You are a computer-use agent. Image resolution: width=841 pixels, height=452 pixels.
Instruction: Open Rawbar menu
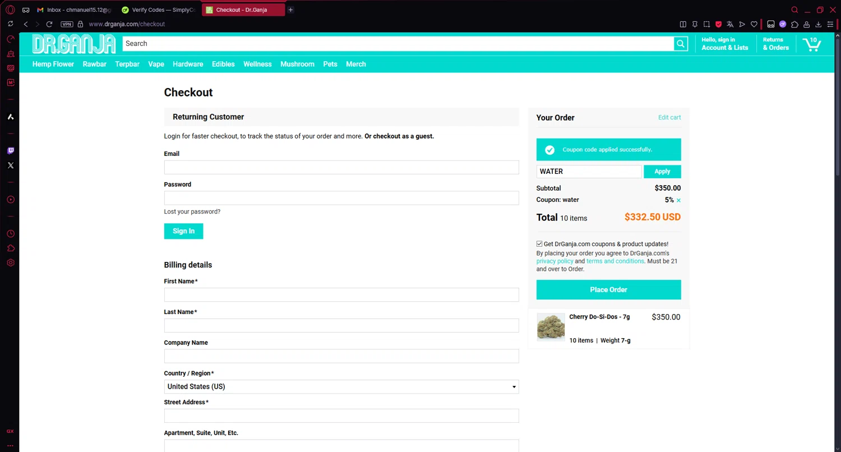click(95, 64)
